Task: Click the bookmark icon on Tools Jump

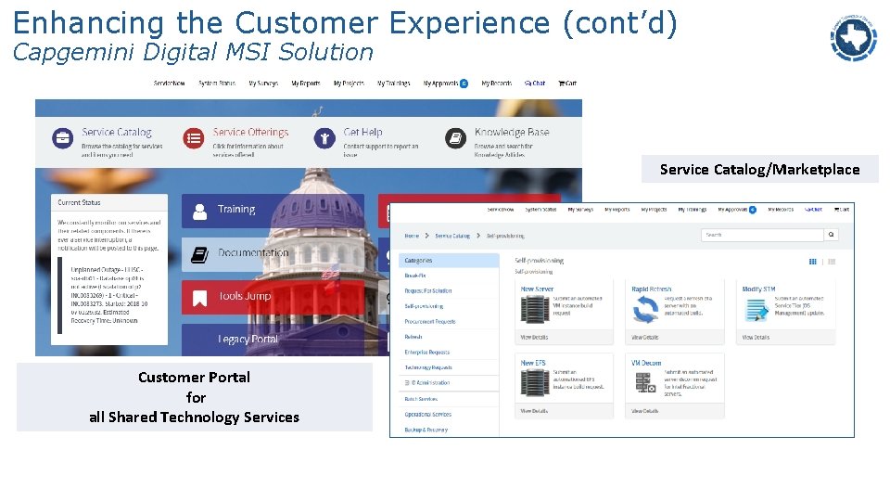Action: pyautogui.click(x=200, y=298)
